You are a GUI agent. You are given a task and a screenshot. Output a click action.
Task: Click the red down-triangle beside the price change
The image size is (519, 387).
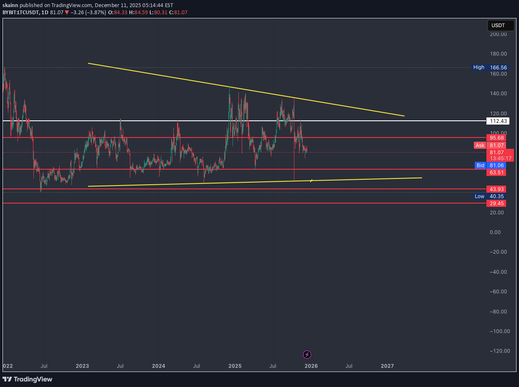67,13
